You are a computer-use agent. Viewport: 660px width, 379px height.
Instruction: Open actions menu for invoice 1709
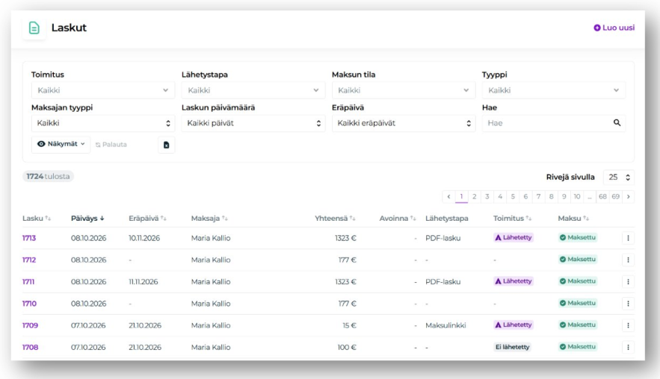pos(628,325)
